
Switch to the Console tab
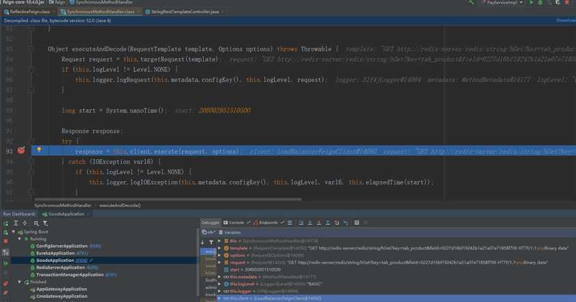coord(234,223)
